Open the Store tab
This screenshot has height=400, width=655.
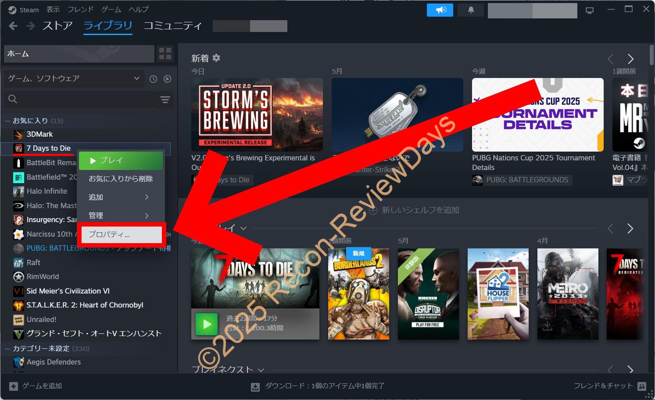point(57,26)
